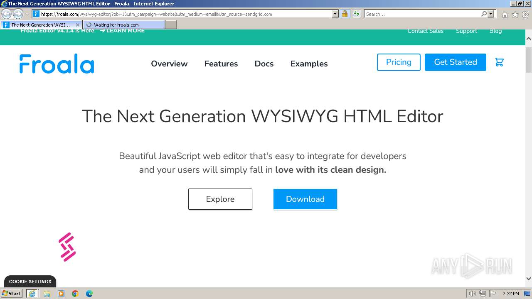Viewport: 532px width, 299px height.
Task: Click the Refresh page icon
Action: 356,14
